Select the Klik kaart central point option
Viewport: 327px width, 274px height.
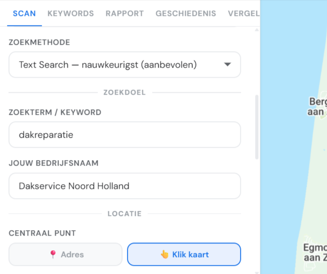(184, 255)
